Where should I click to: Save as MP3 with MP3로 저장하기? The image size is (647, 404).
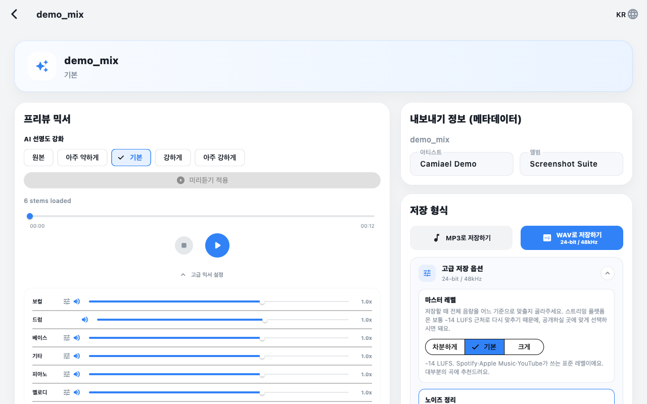pos(461,238)
